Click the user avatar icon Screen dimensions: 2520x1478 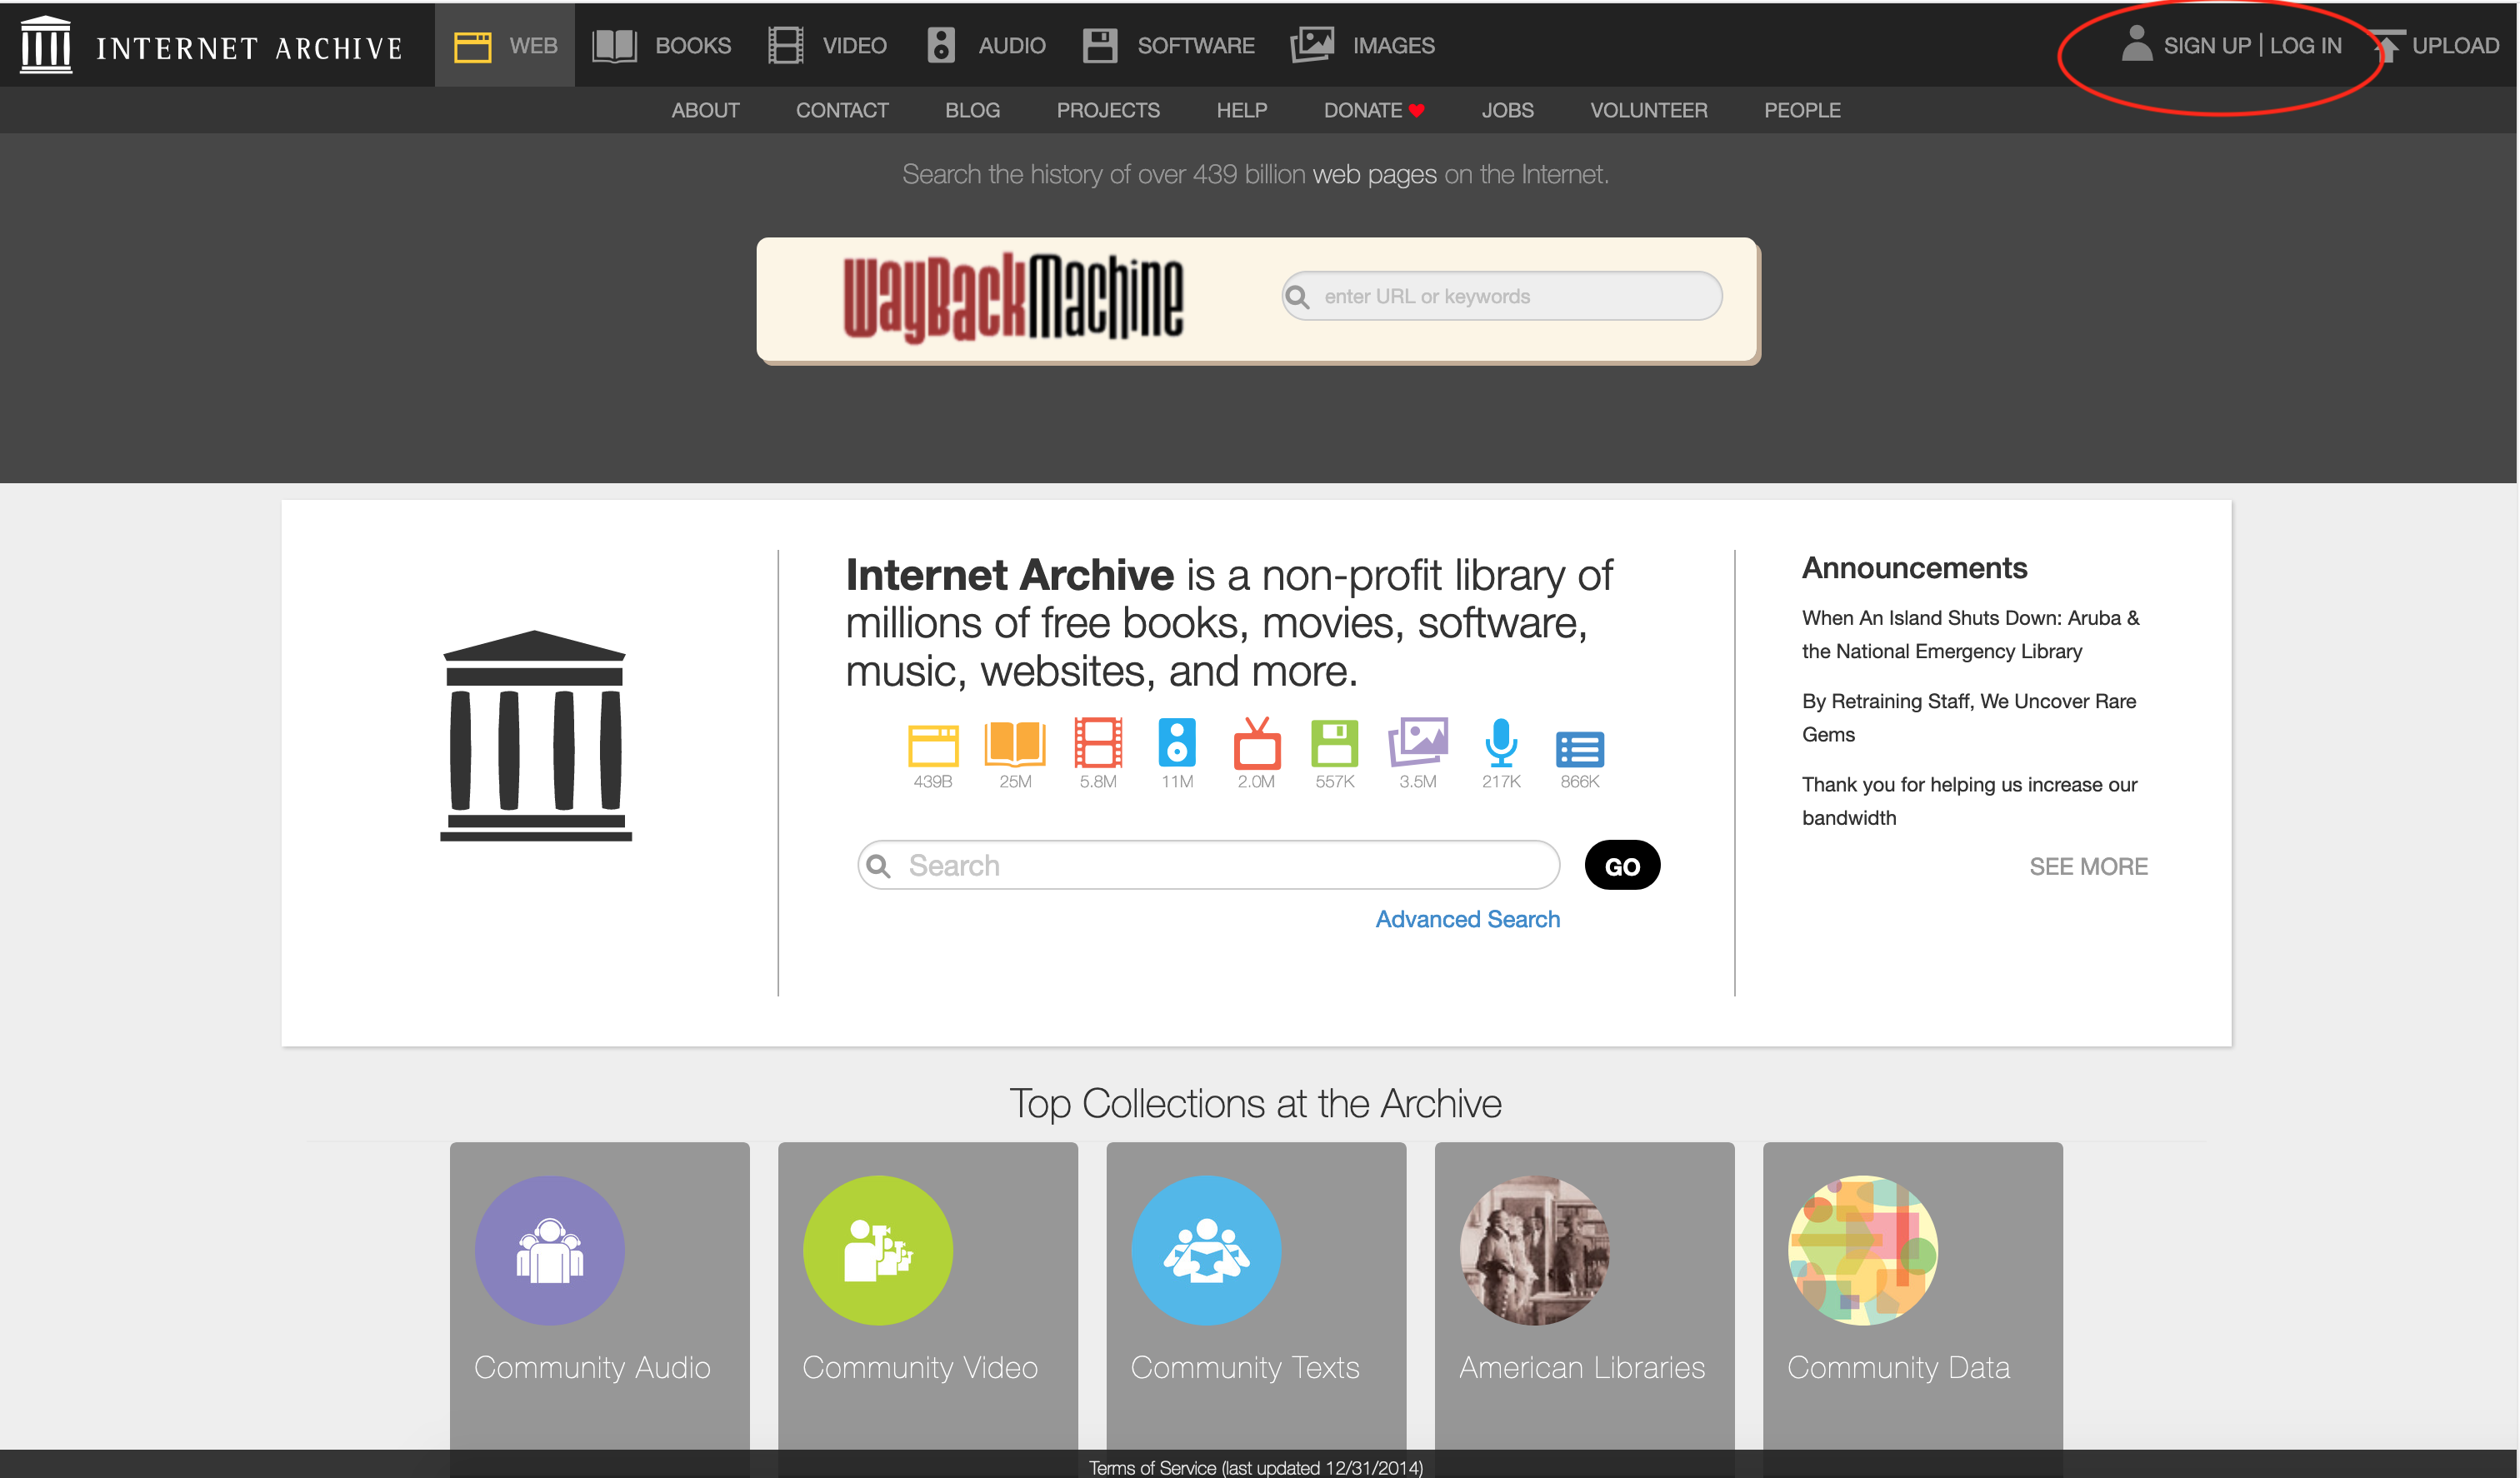2136,44
